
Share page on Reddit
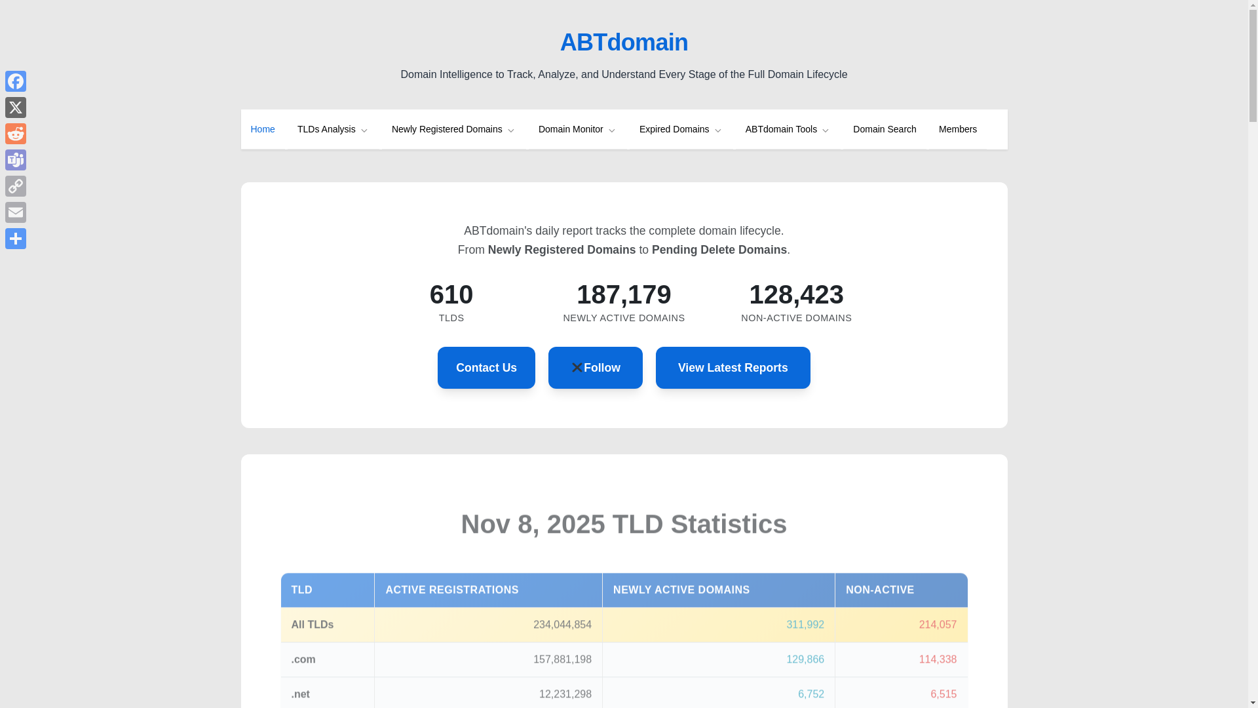[16, 134]
